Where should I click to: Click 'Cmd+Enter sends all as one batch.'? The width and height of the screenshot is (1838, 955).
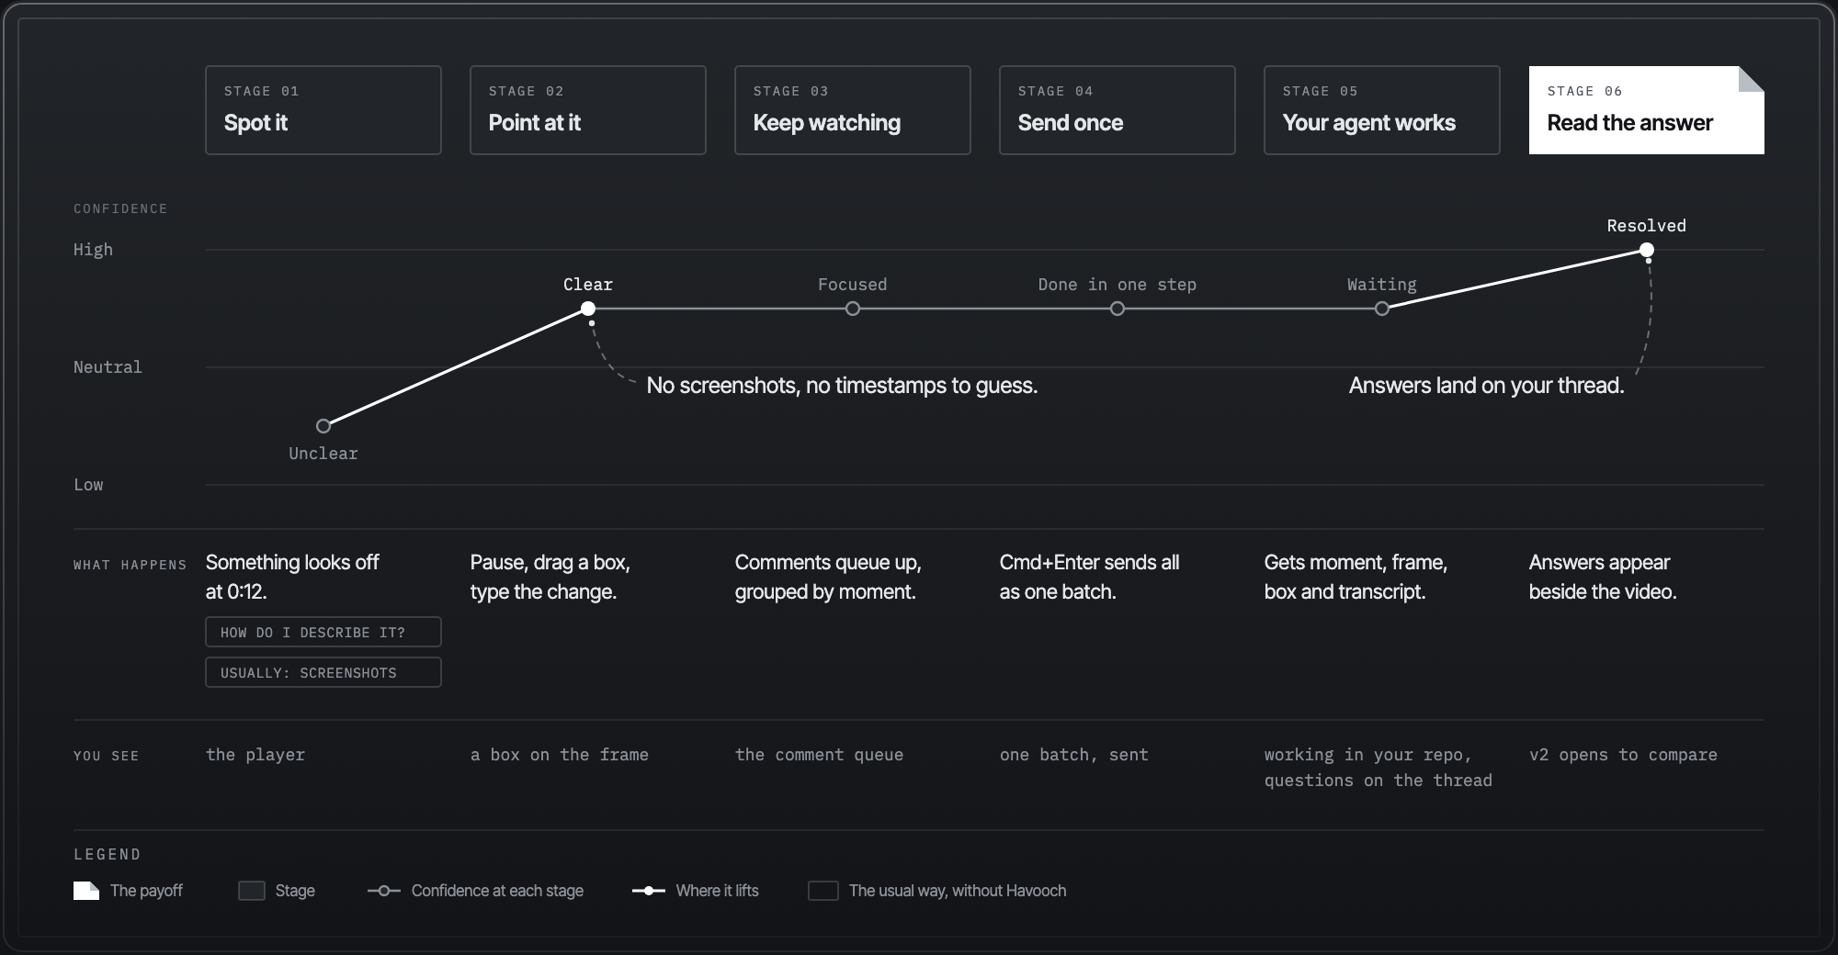[x=1089, y=577]
